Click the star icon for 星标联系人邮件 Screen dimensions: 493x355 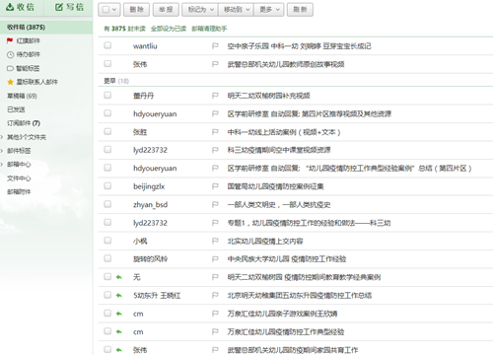tap(10, 82)
